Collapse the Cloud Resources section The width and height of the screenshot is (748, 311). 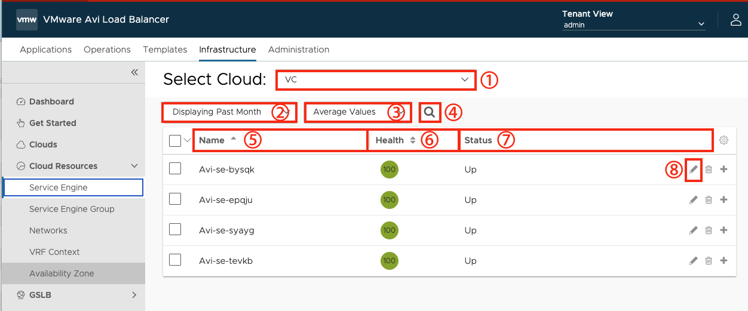tap(134, 166)
